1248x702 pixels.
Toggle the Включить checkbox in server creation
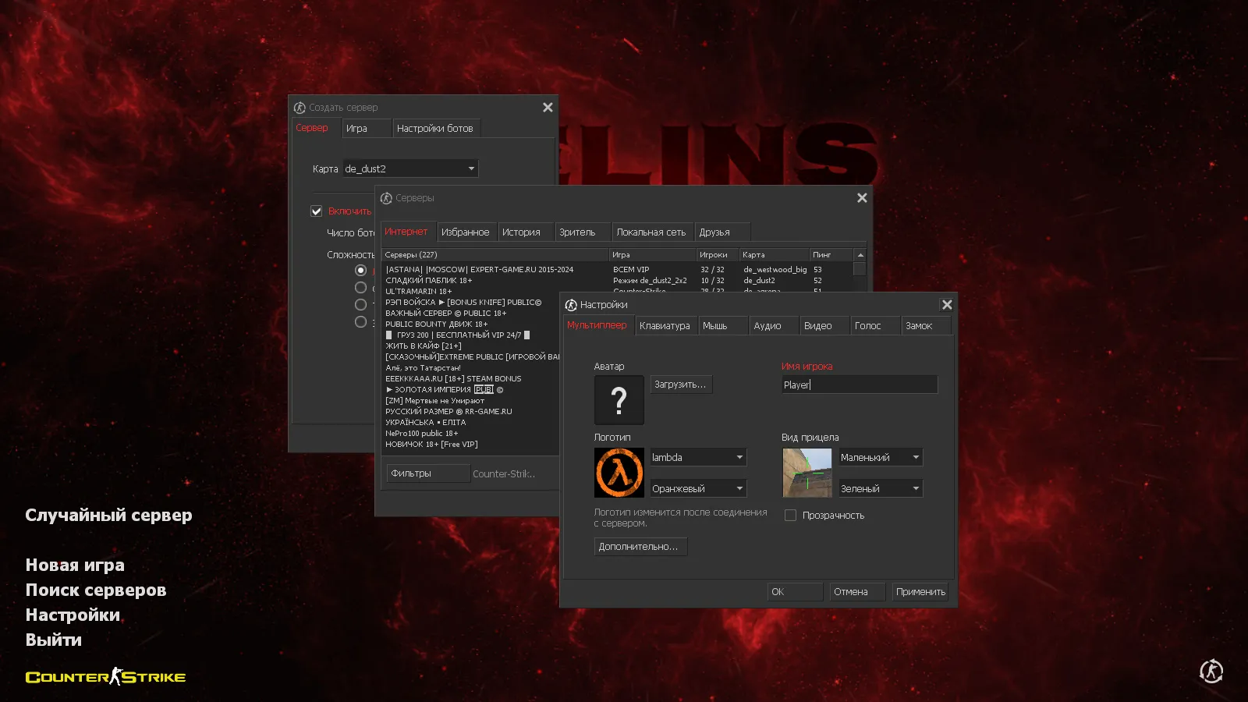point(317,211)
